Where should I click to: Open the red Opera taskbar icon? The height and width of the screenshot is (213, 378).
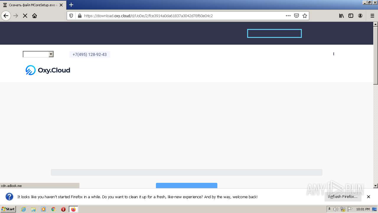click(63, 209)
